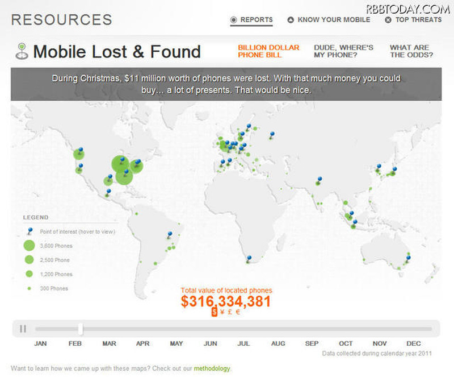The image size is (454, 377).
Task: Open the Reports tab
Action: (x=251, y=20)
